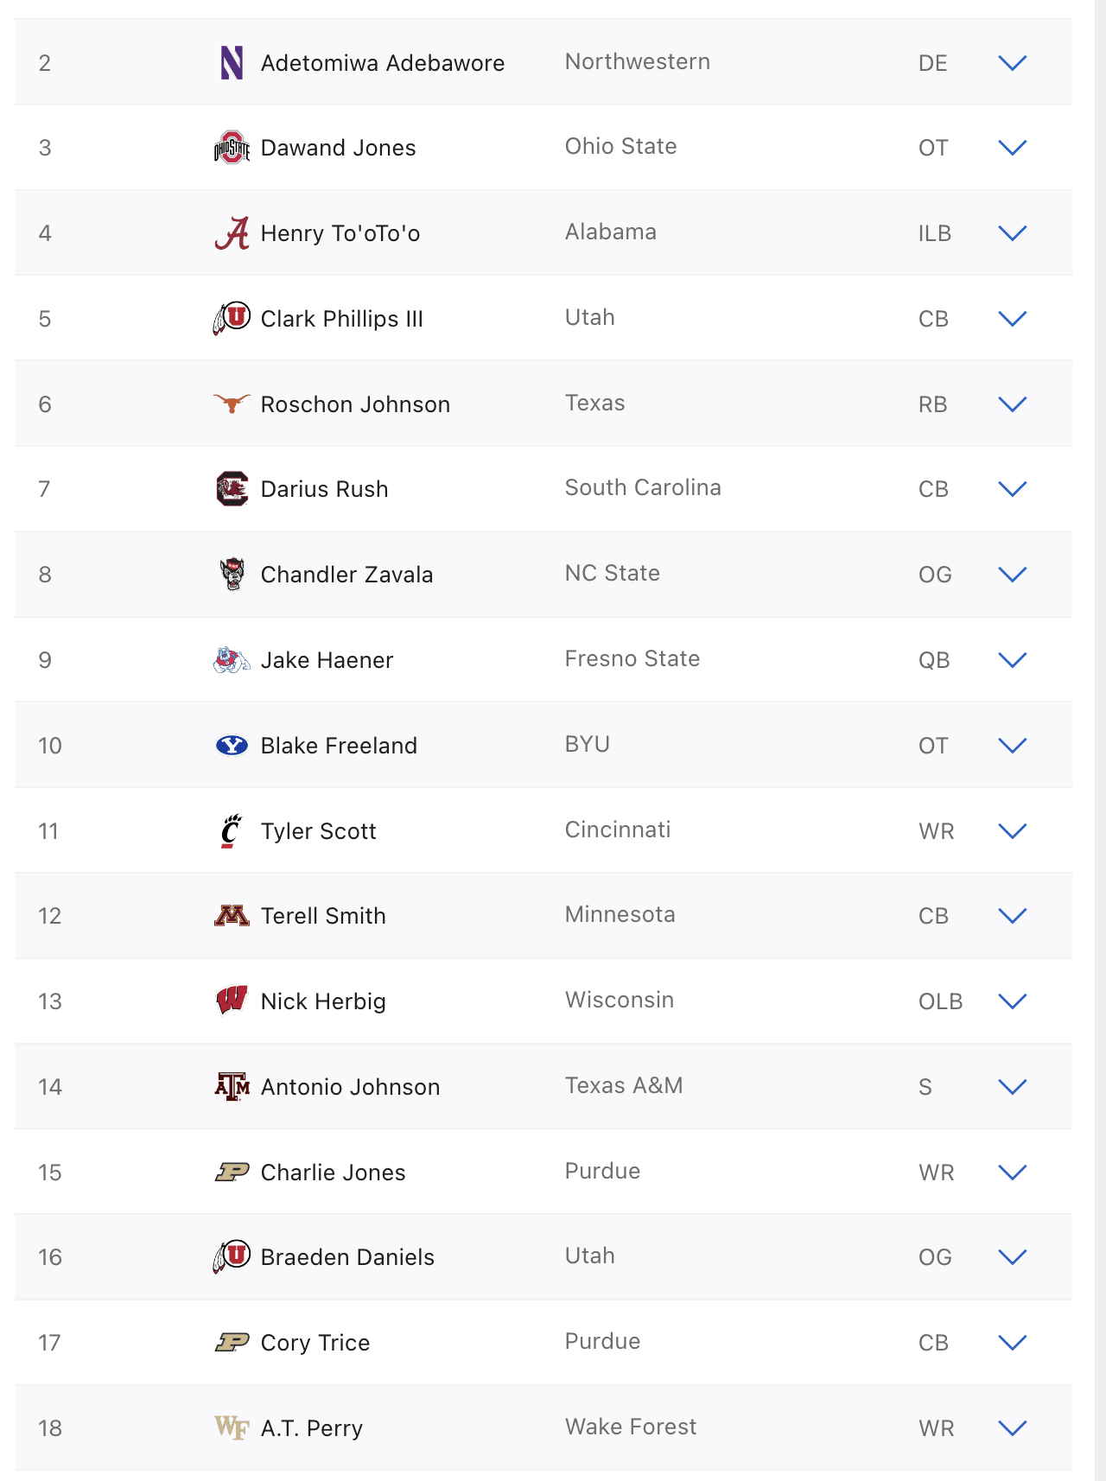Expand Clark Phillips III row chevron
This screenshot has height=1481, width=1106.
tap(1012, 319)
